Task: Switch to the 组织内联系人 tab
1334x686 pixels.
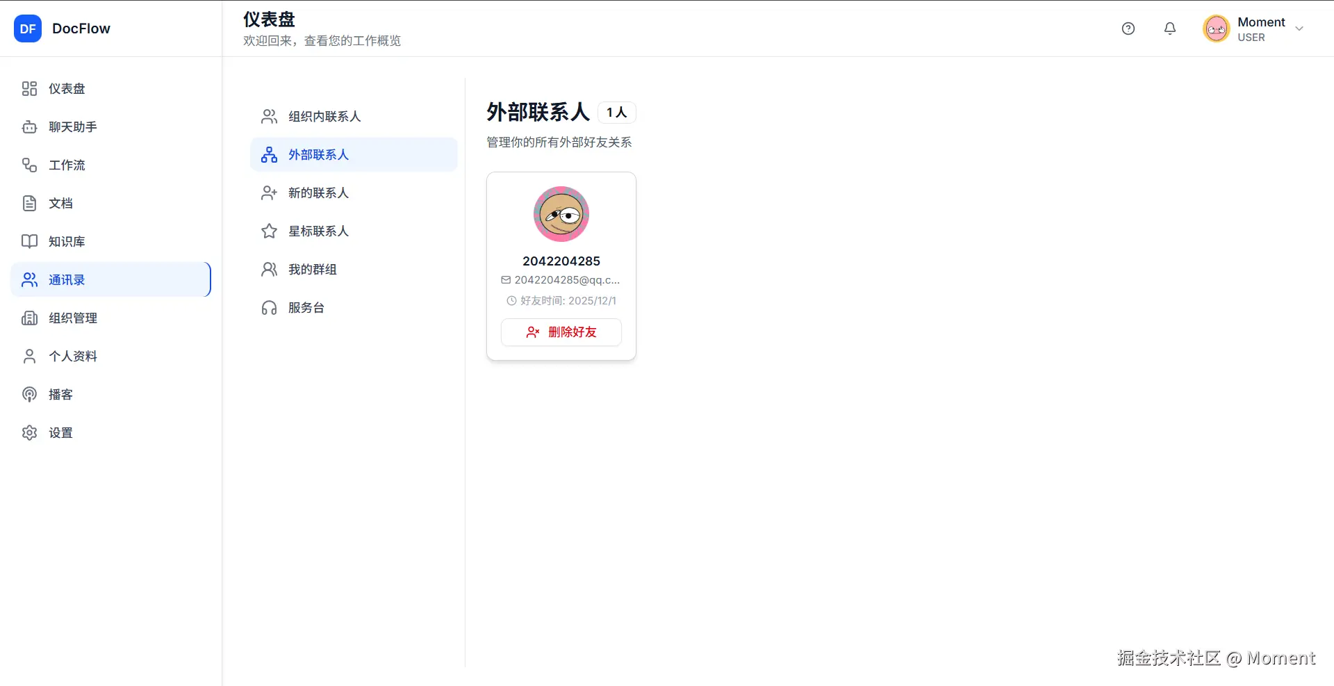Action: coord(324,116)
